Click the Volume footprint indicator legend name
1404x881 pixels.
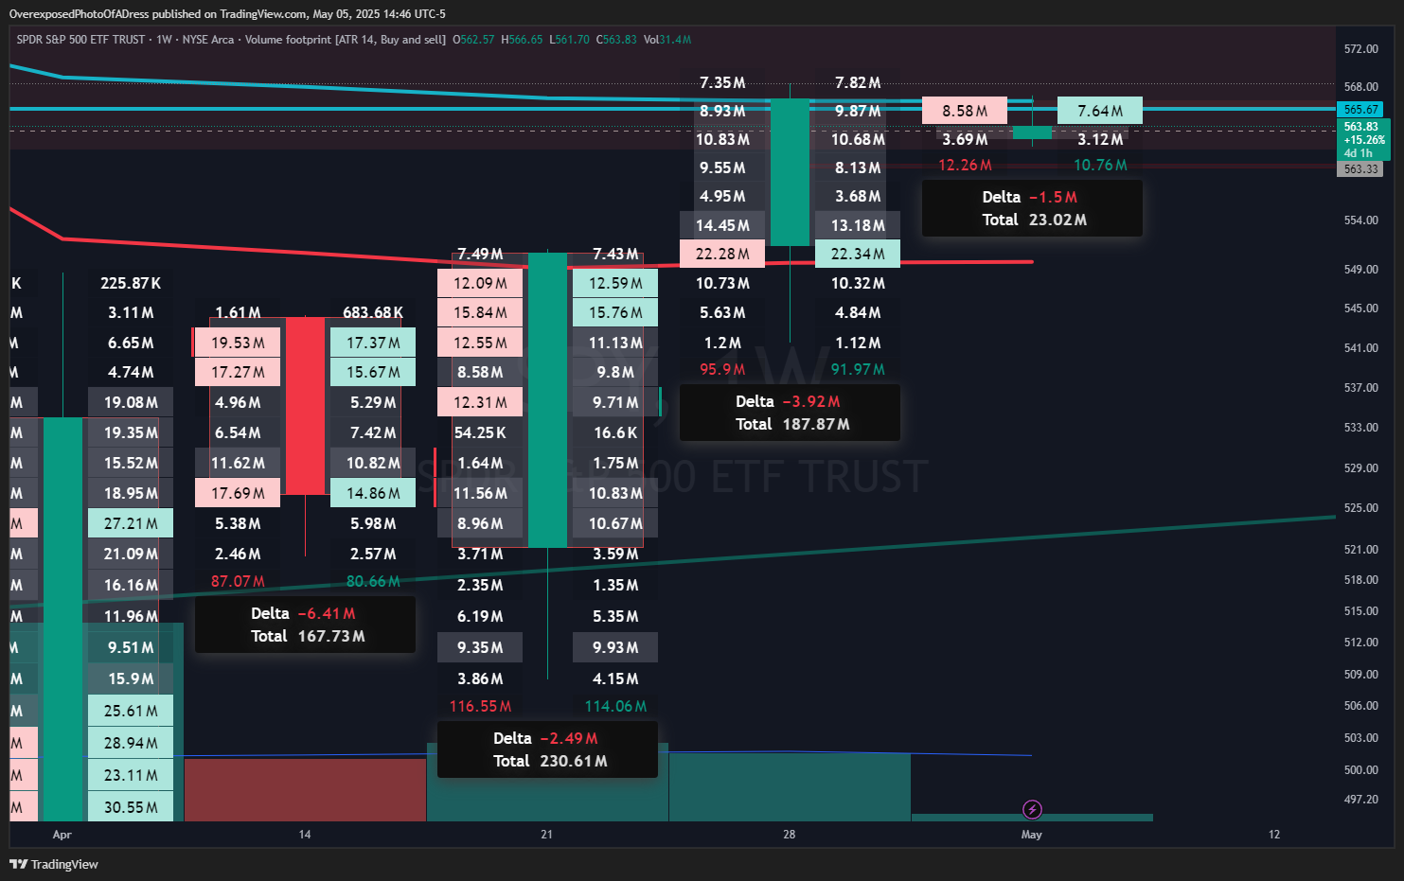(x=346, y=40)
